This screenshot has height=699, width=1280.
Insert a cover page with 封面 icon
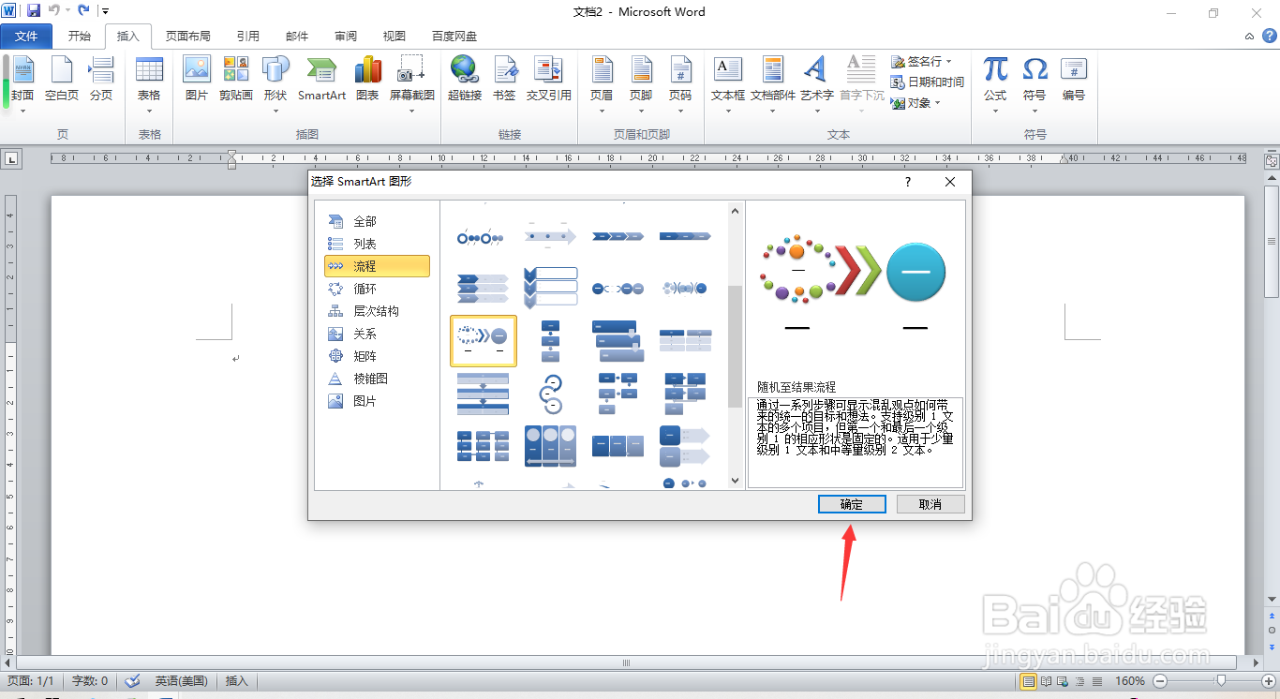22,79
